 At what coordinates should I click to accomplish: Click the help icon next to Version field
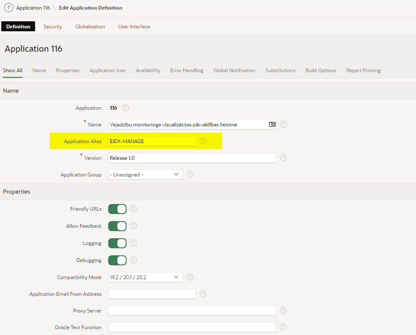(283, 158)
